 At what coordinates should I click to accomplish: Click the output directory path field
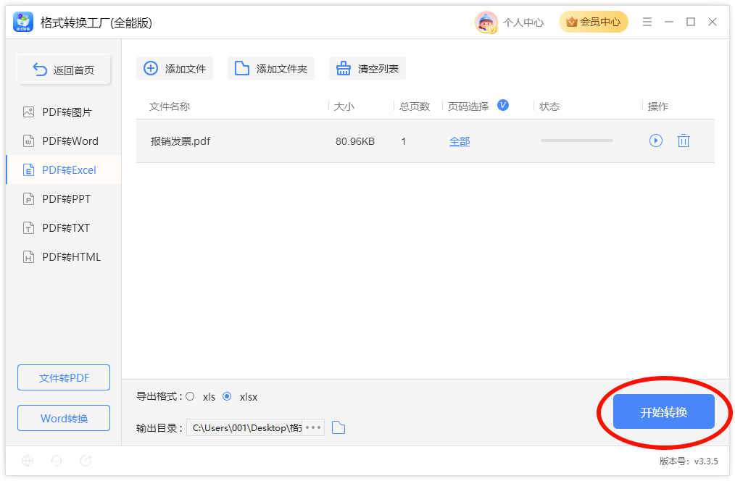[244, 427]
